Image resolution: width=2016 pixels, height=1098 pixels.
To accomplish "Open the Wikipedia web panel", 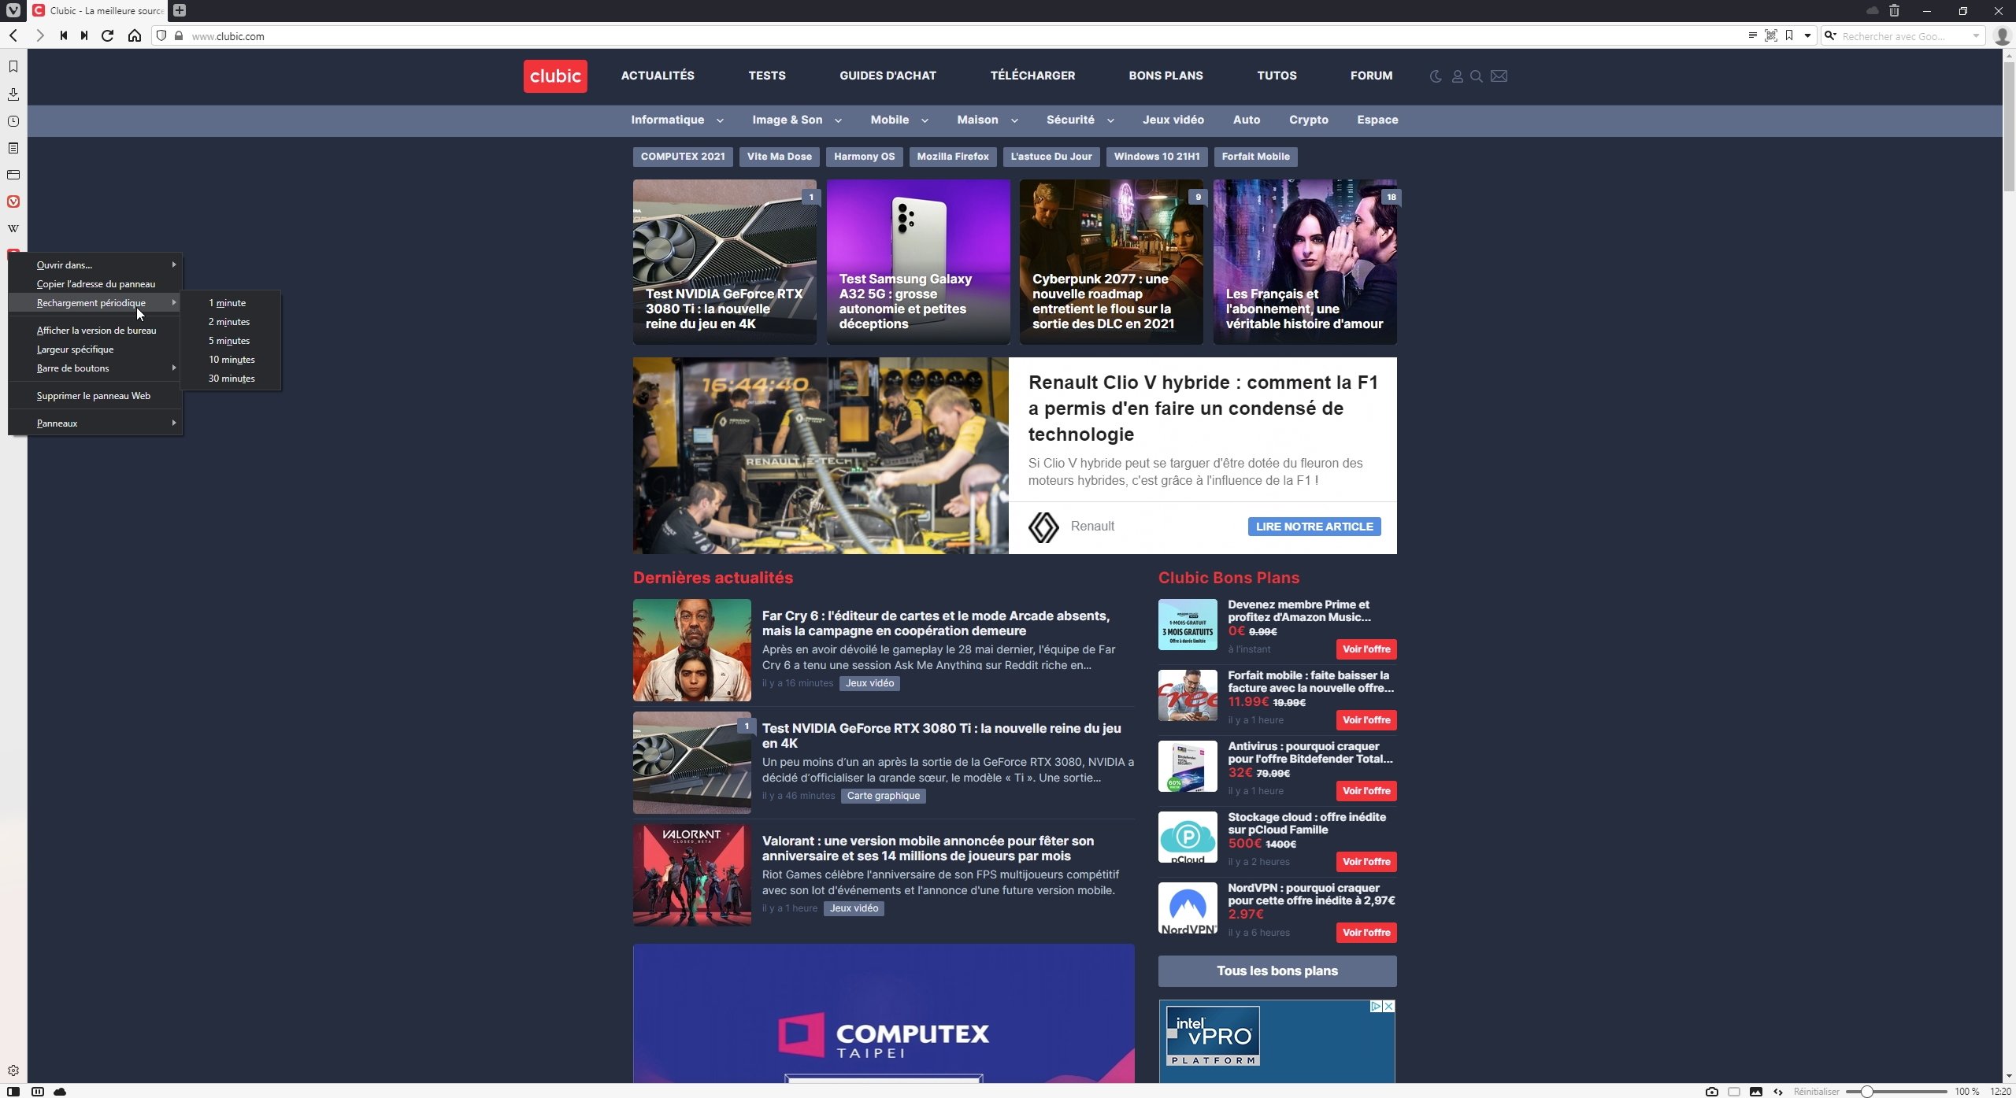I will pyautogui.click(x=13, y=228).
